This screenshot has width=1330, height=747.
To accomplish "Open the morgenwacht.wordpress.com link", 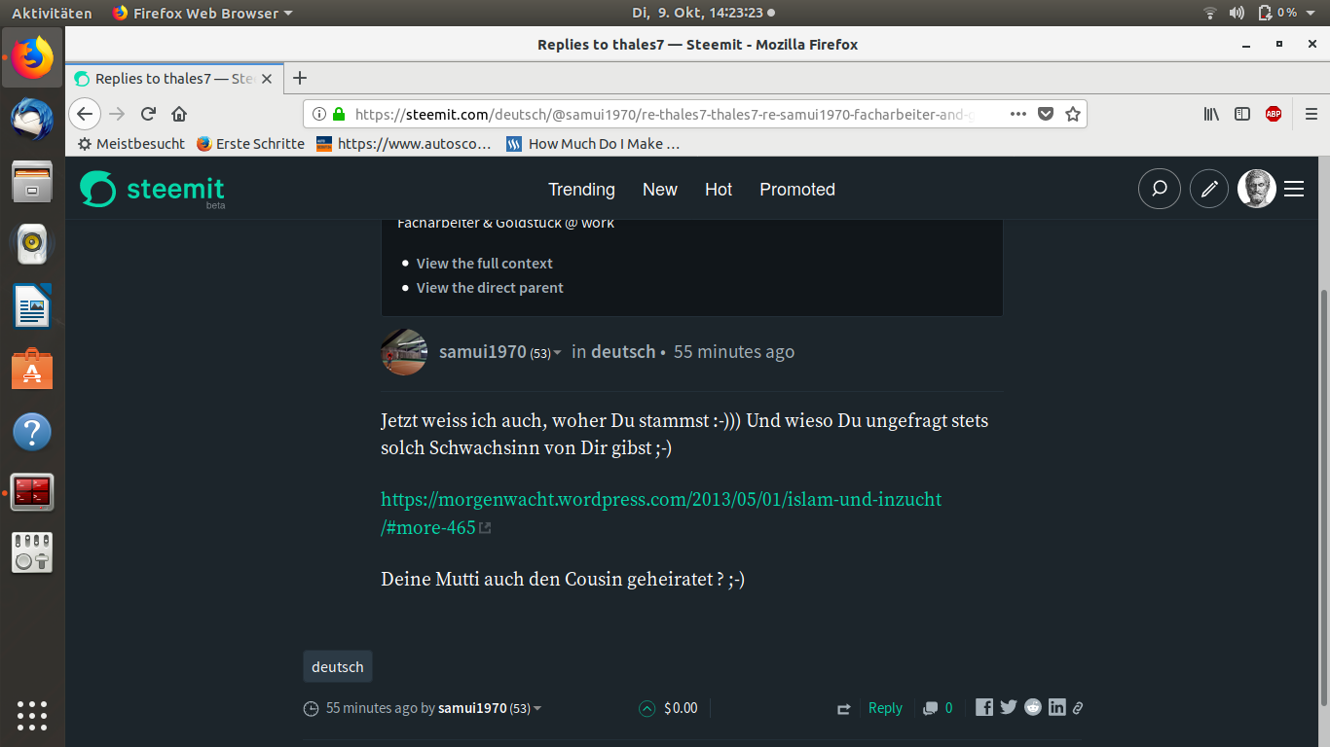I will [x=661, y=513].
